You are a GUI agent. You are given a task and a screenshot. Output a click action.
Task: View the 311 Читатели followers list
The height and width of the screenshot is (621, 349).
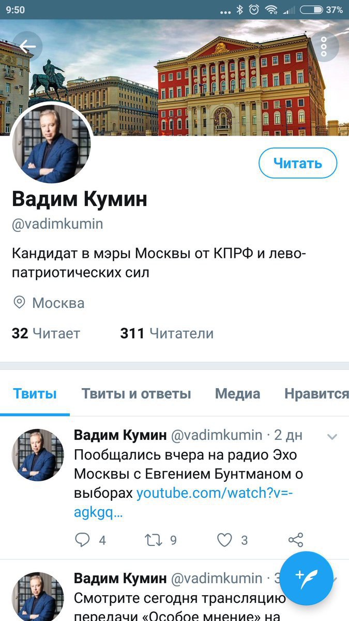166,333
